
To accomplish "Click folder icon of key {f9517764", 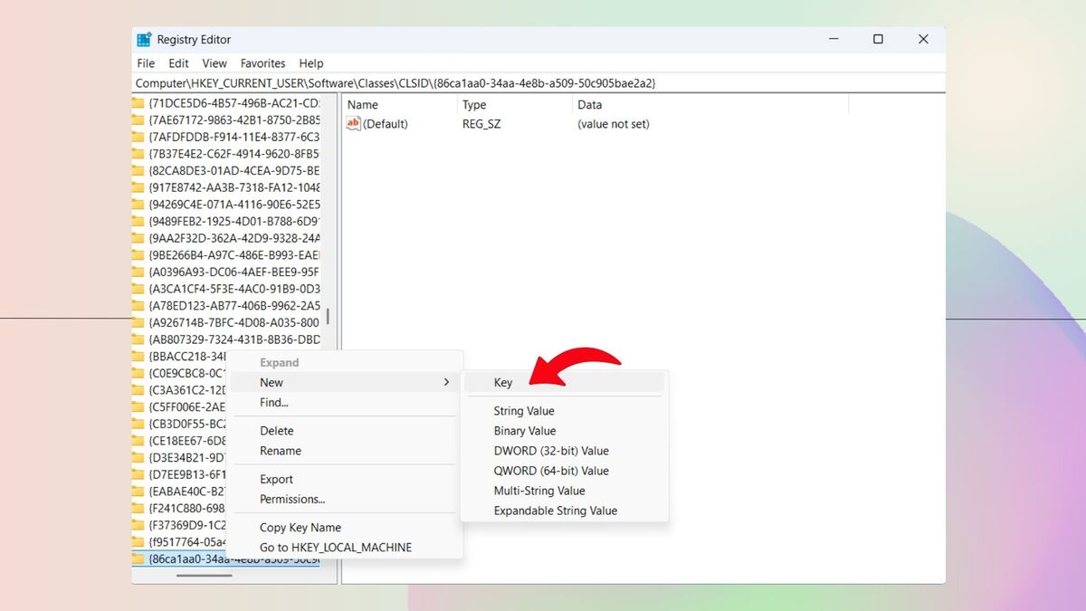I will 138,542.
